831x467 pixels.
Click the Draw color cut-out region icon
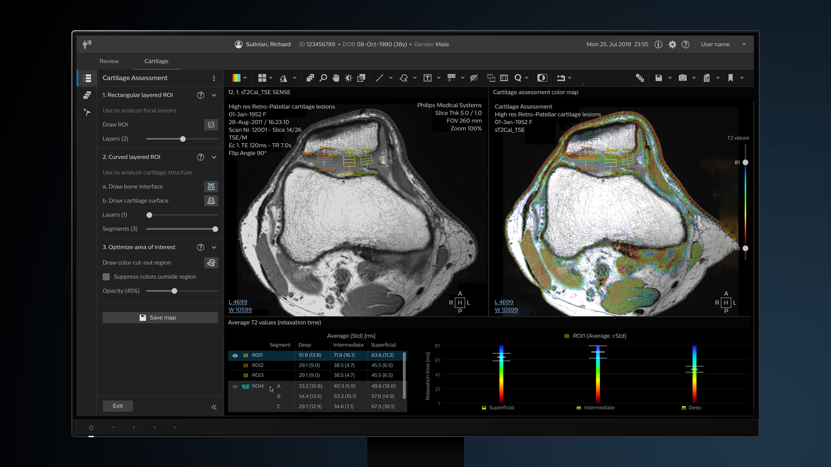point(211,263)
